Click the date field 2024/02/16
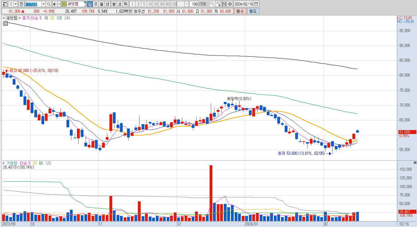 243,4
